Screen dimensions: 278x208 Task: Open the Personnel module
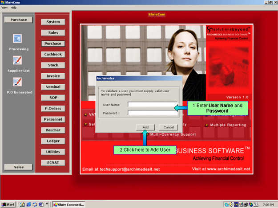(x=53, y=119)
